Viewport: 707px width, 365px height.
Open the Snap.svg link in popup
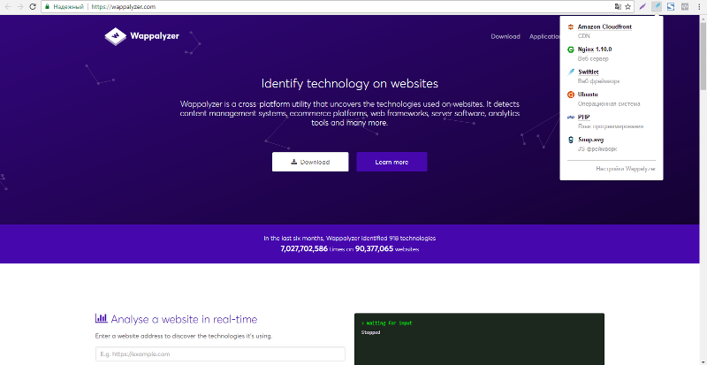(x=590, y=140)
